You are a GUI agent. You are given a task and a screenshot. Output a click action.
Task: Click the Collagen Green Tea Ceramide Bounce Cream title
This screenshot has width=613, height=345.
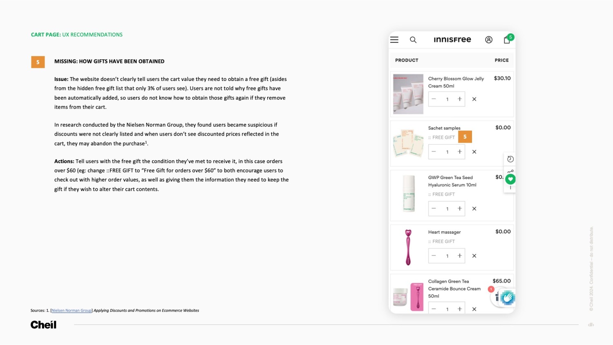[454, 289]
